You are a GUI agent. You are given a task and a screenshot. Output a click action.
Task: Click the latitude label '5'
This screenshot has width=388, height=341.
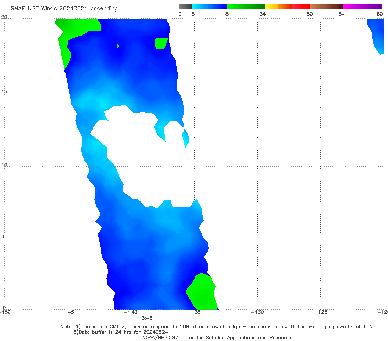[x=4, y=237]
